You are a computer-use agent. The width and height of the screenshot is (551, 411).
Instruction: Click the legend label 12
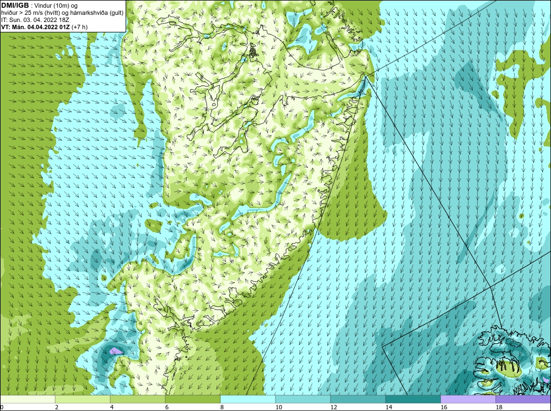point(333,407)
